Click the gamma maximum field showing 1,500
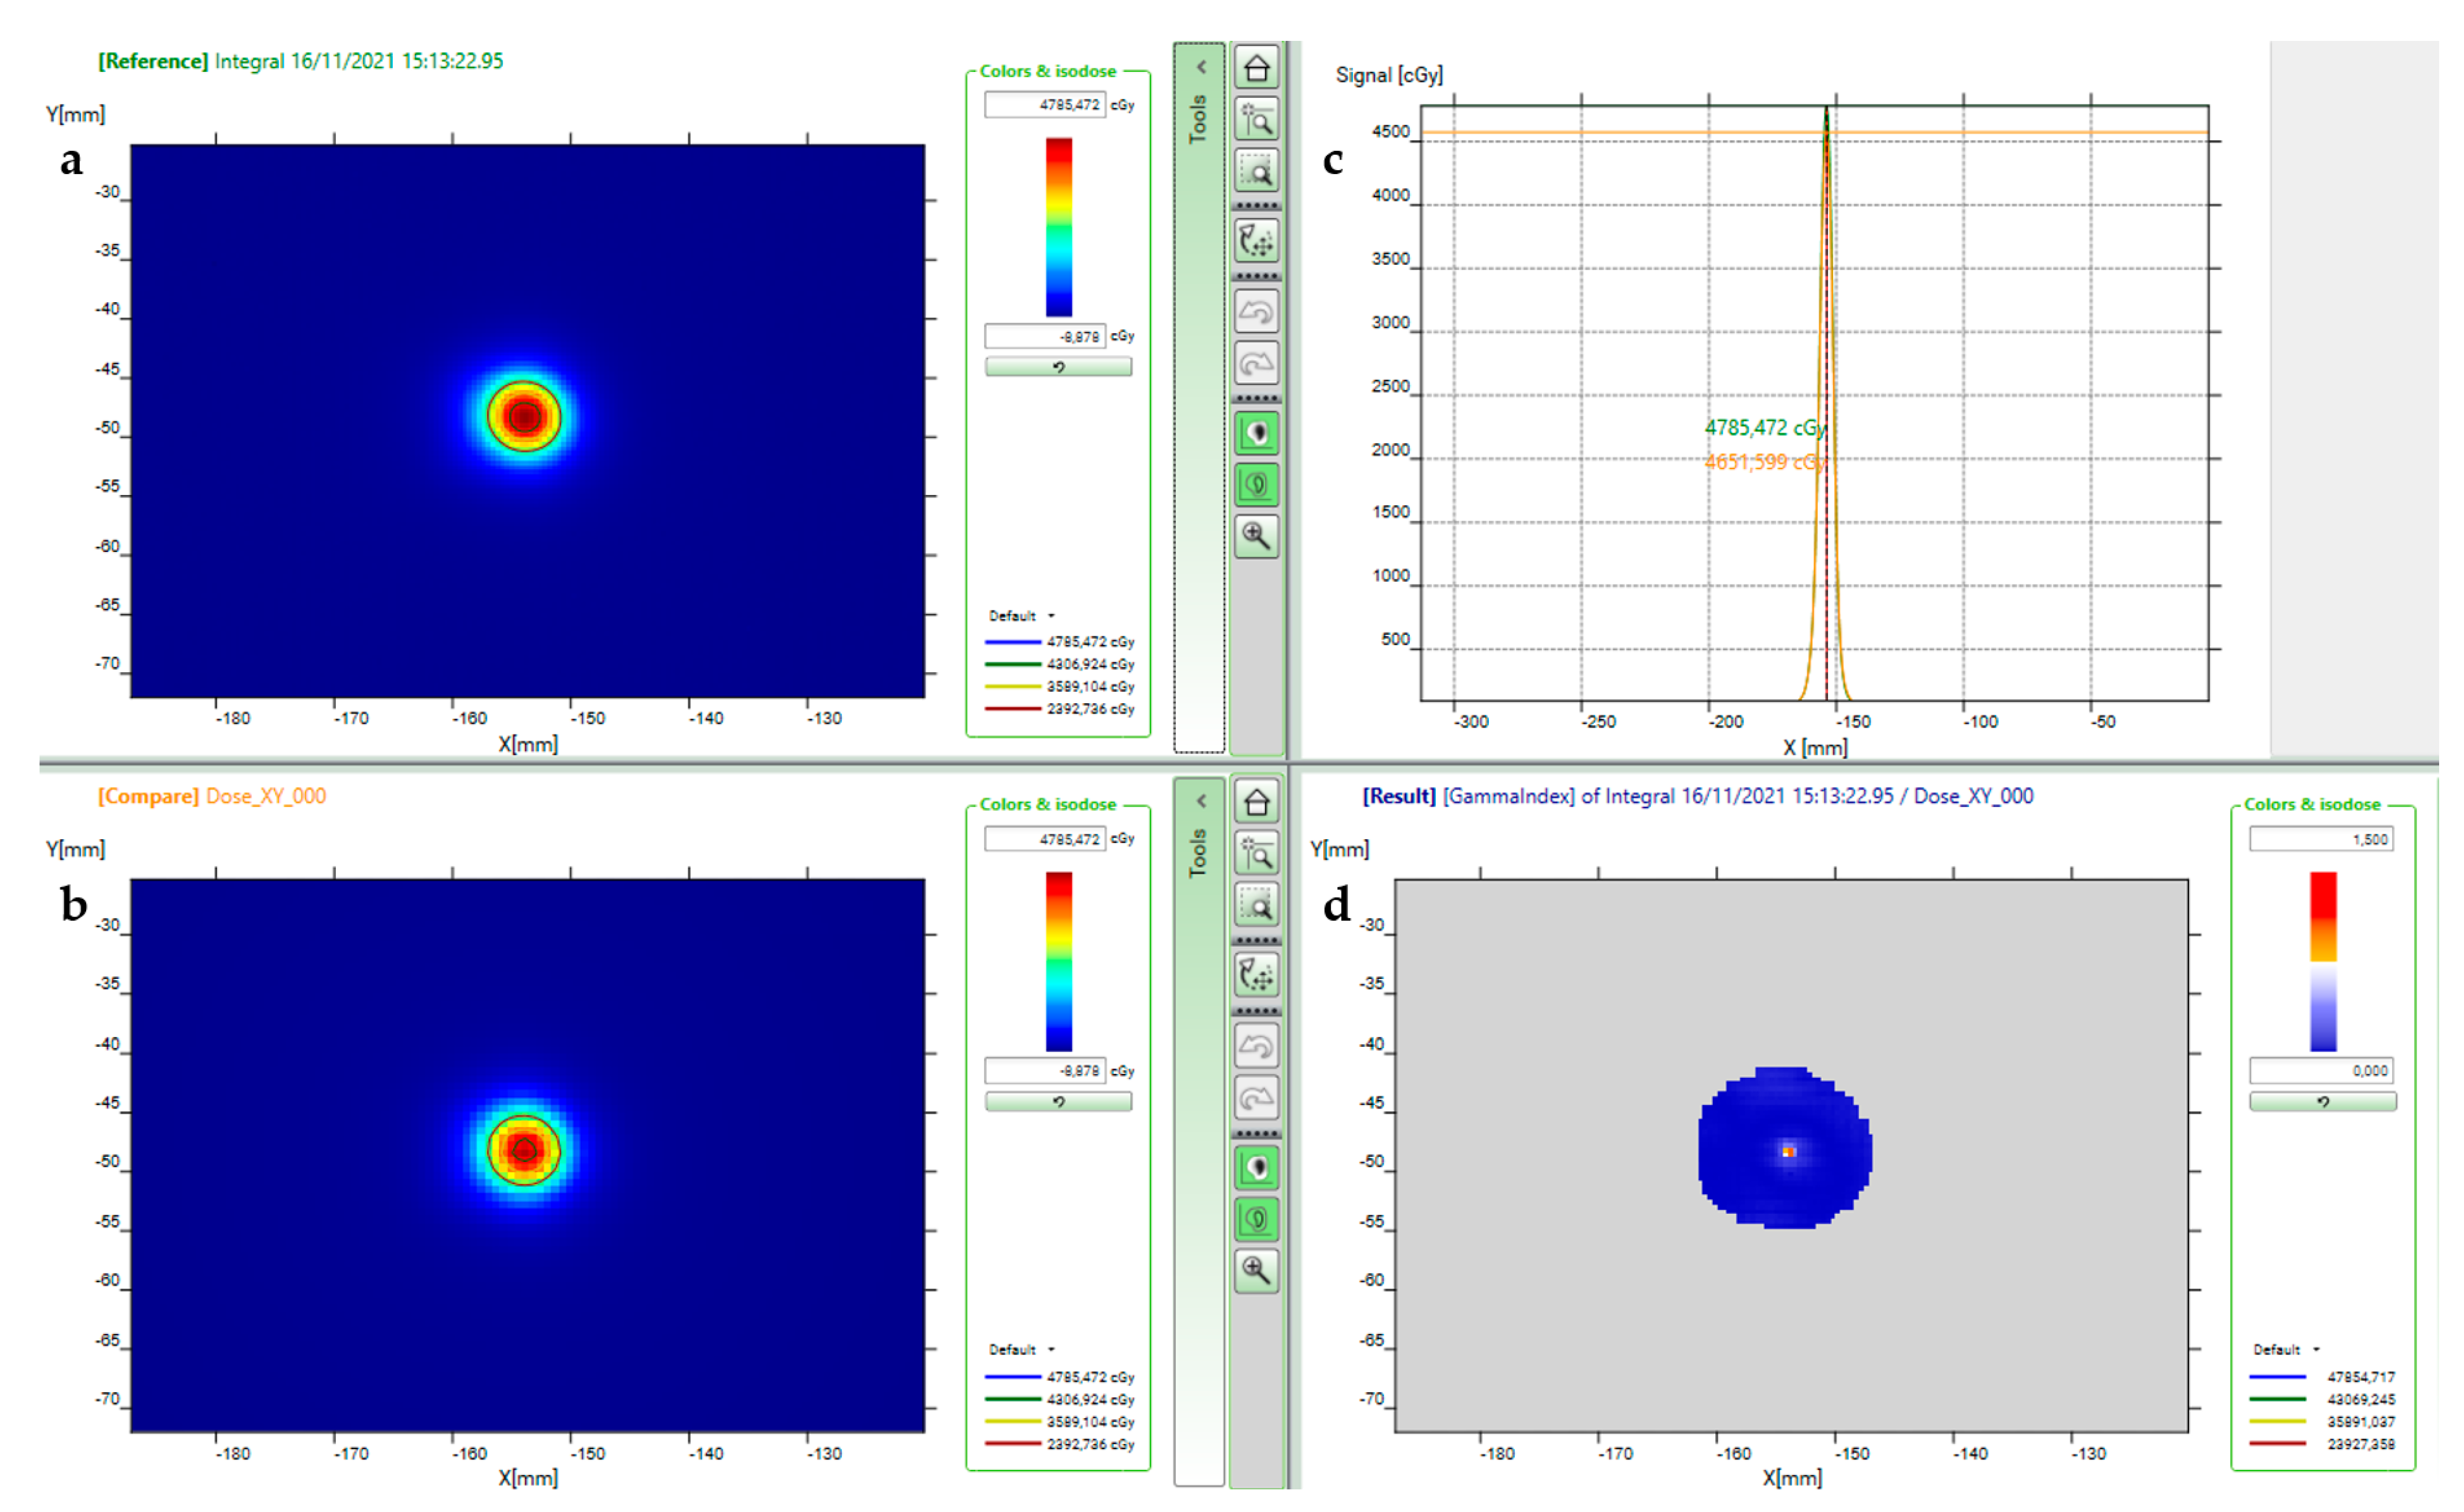 [x=2320, y=839]
